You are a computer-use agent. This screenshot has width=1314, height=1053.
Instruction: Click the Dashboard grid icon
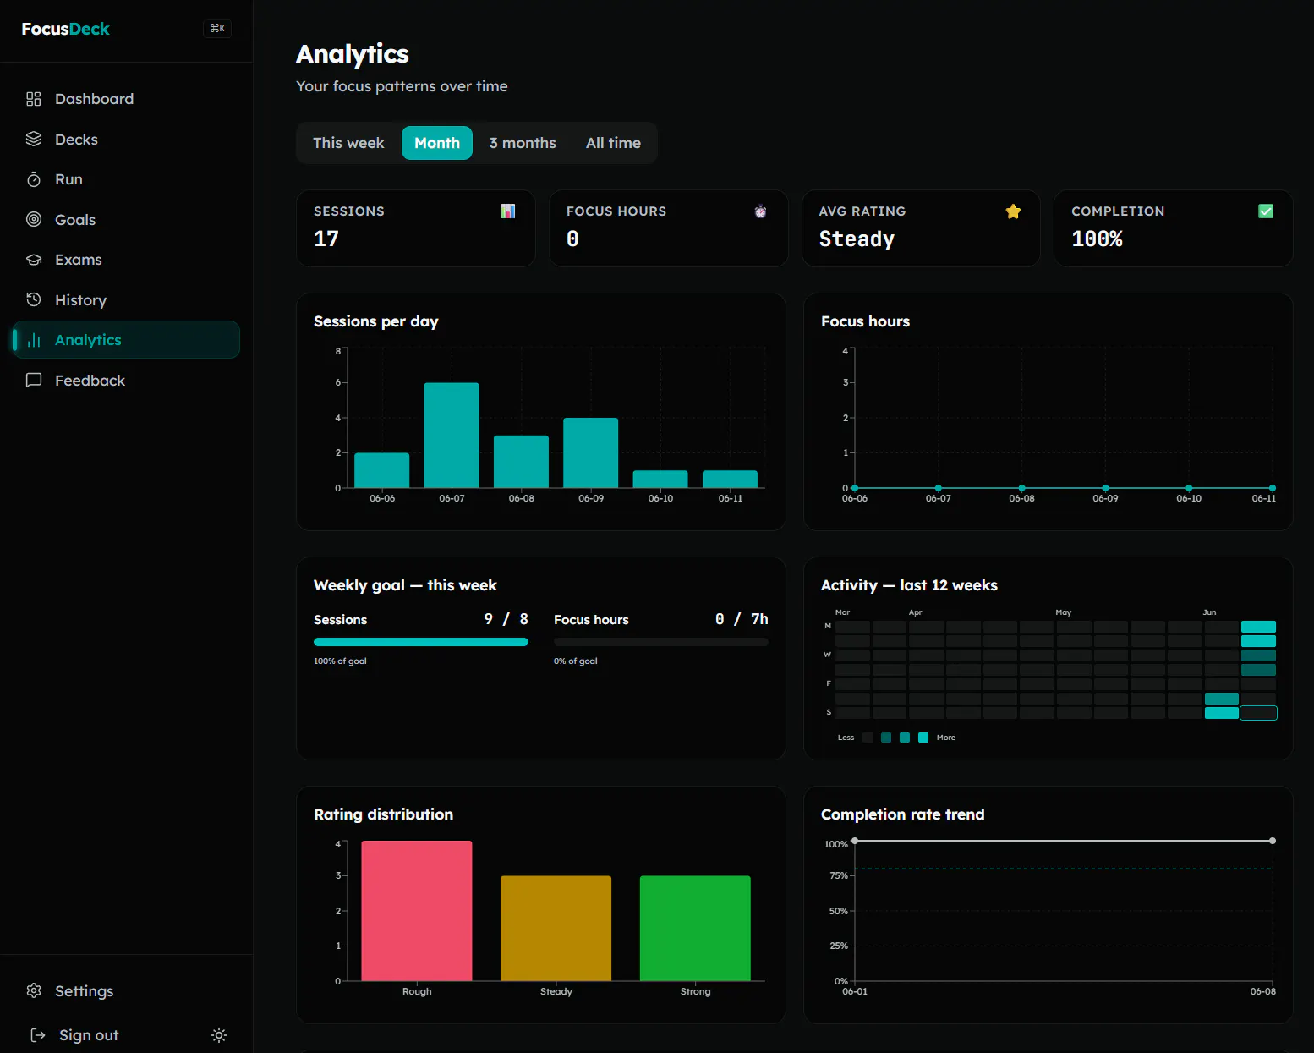pos(34,99)
